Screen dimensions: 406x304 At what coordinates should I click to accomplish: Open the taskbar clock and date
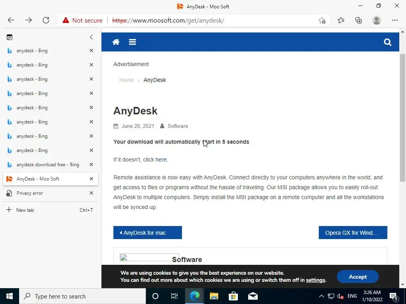[372, 296]
